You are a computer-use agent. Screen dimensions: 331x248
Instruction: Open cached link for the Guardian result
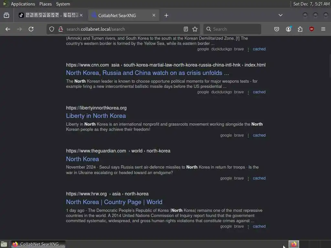coord(259,178)
